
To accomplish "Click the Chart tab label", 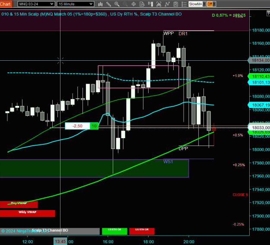I will [x=6, y=4].
